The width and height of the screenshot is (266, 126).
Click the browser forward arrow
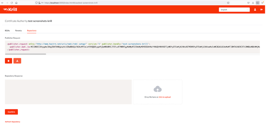pyautogui.click(x=7, y=3)
